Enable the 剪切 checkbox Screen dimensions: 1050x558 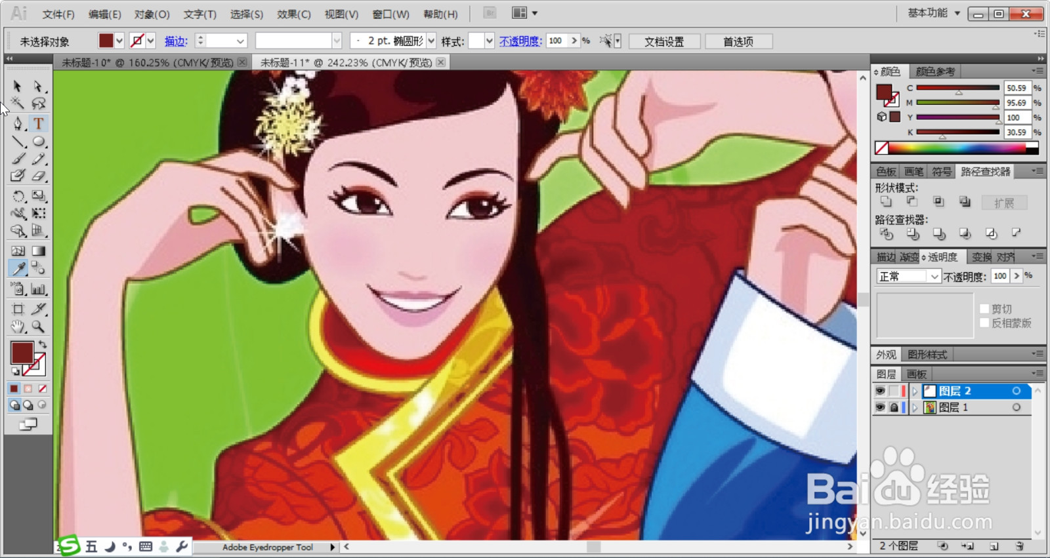pyautogui.click(x=984, y=309)
